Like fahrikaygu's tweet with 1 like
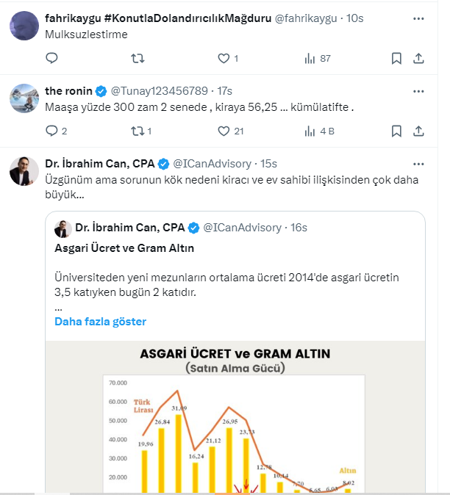This screenshot has height=495, width=450. tap(224, 58)
